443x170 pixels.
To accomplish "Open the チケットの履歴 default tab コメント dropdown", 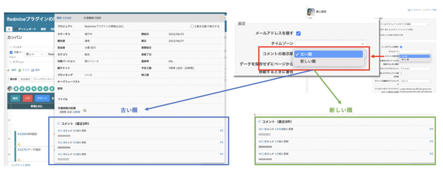I will click(x=415, y=81).
